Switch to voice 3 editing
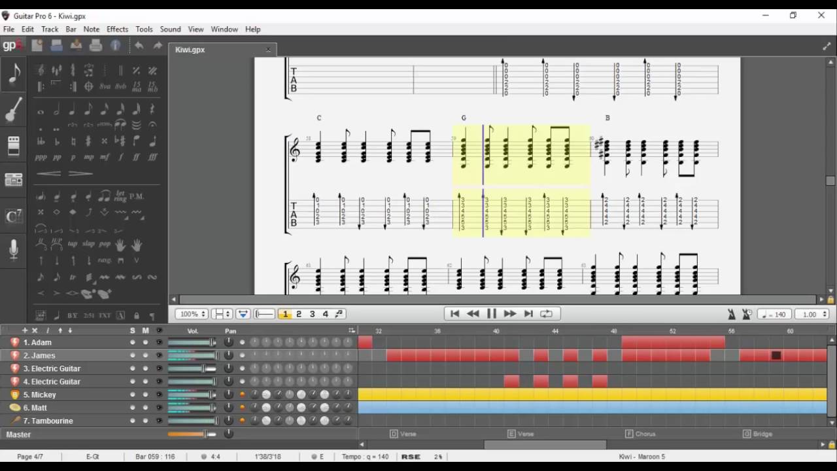 pos(312,314)
